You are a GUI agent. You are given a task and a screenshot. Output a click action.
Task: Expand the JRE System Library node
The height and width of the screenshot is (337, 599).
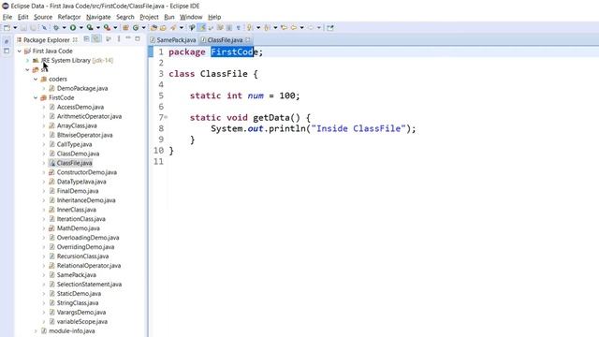pos(27,60)
